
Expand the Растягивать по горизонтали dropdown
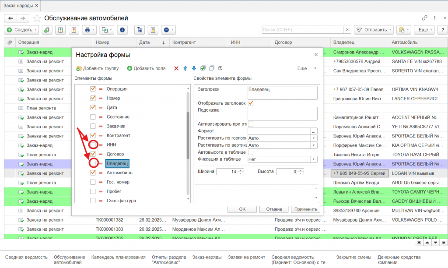[313, 138]
